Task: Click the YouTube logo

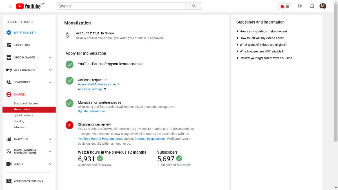Action: pyautogui.click(x=28, y=6)
